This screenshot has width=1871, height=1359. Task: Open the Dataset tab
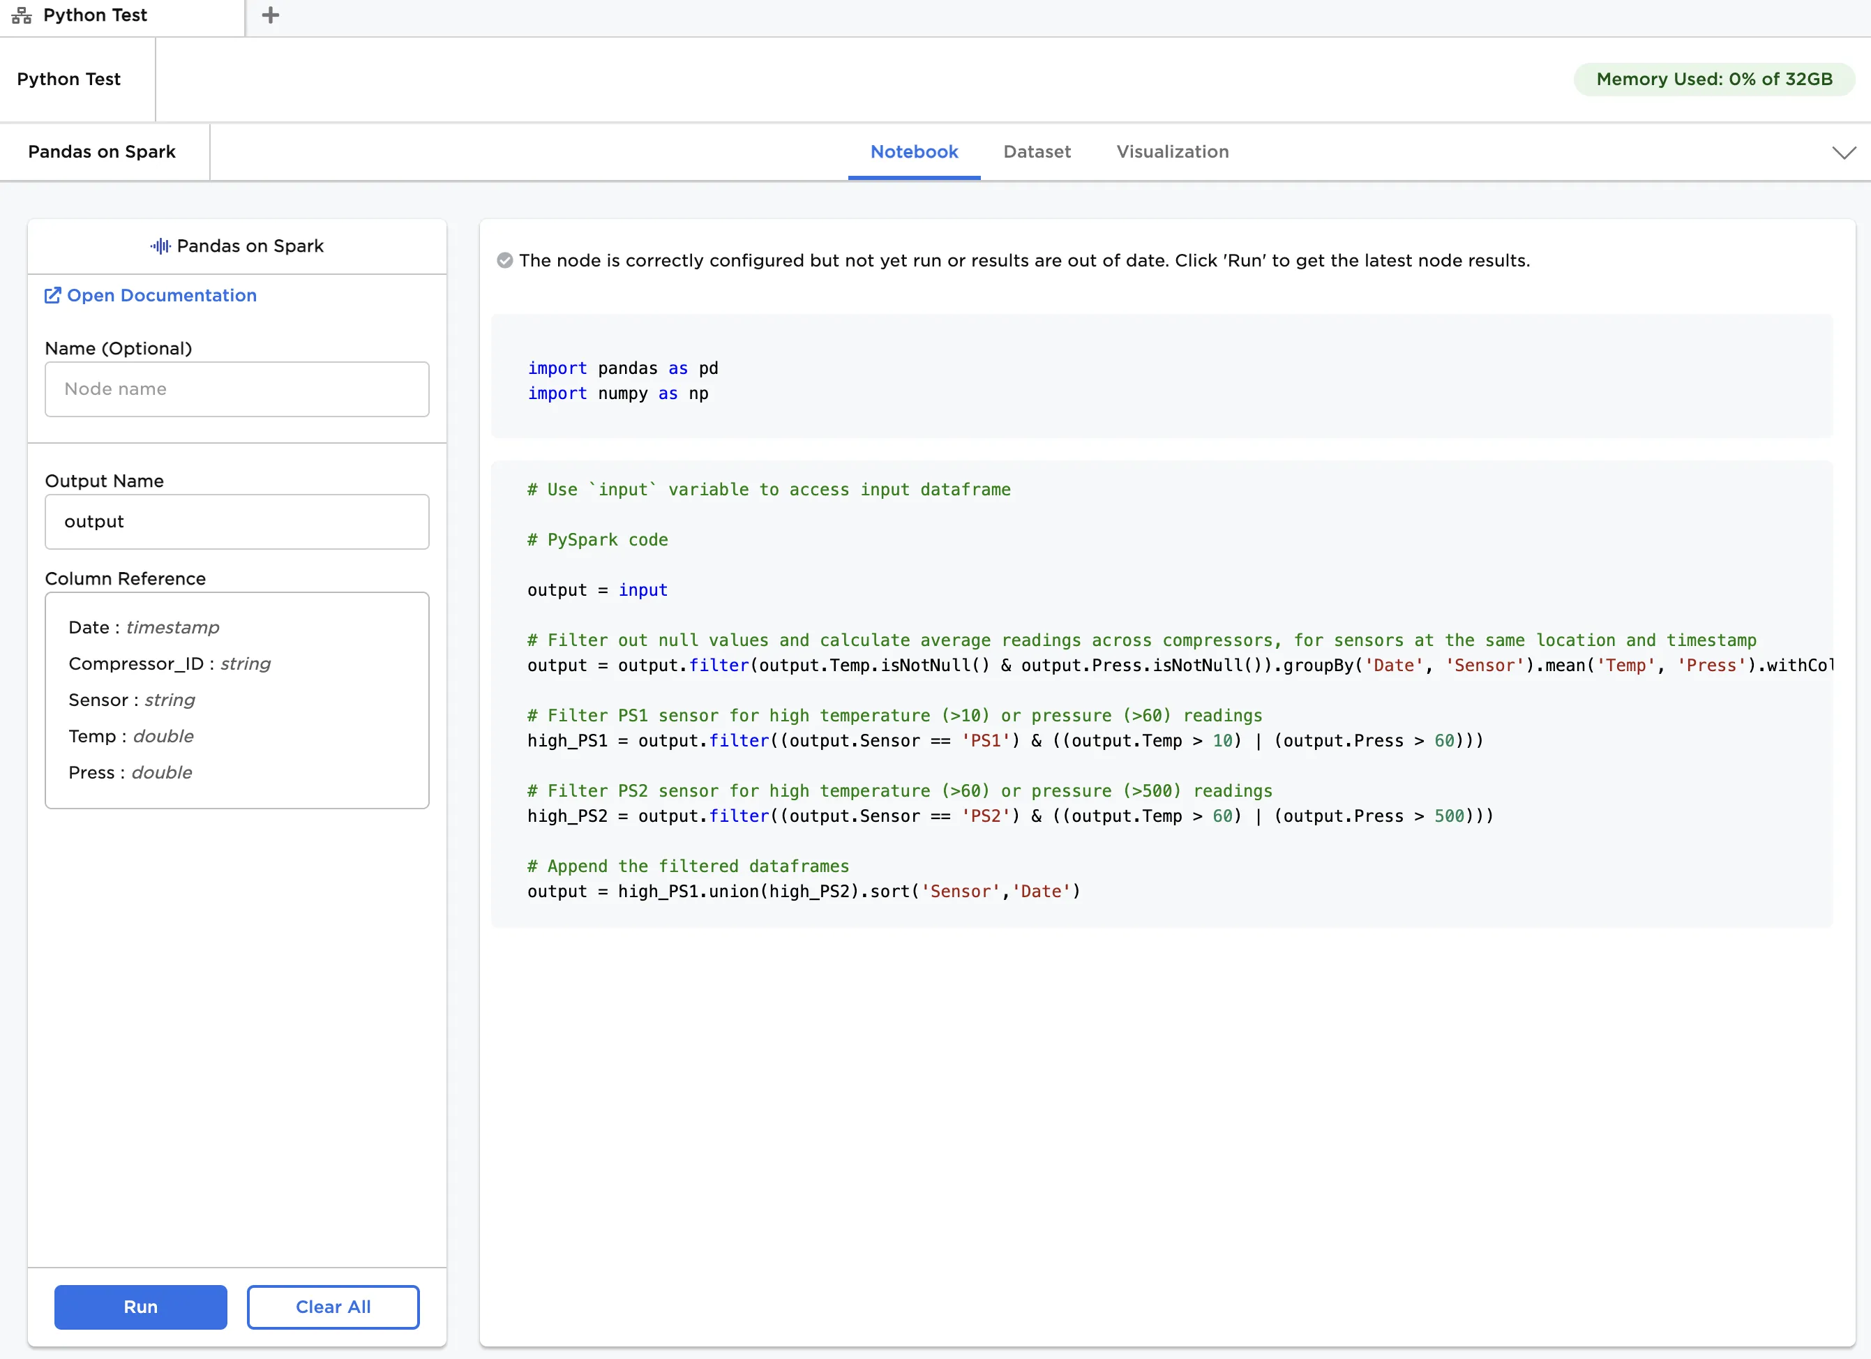1036,152
